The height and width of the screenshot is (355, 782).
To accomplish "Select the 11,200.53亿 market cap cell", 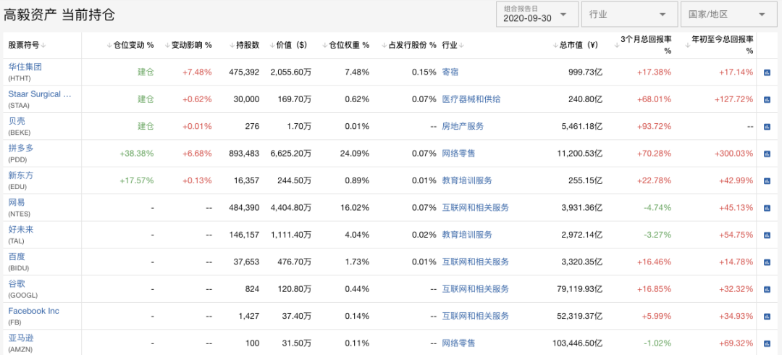I will coord(578,154).
